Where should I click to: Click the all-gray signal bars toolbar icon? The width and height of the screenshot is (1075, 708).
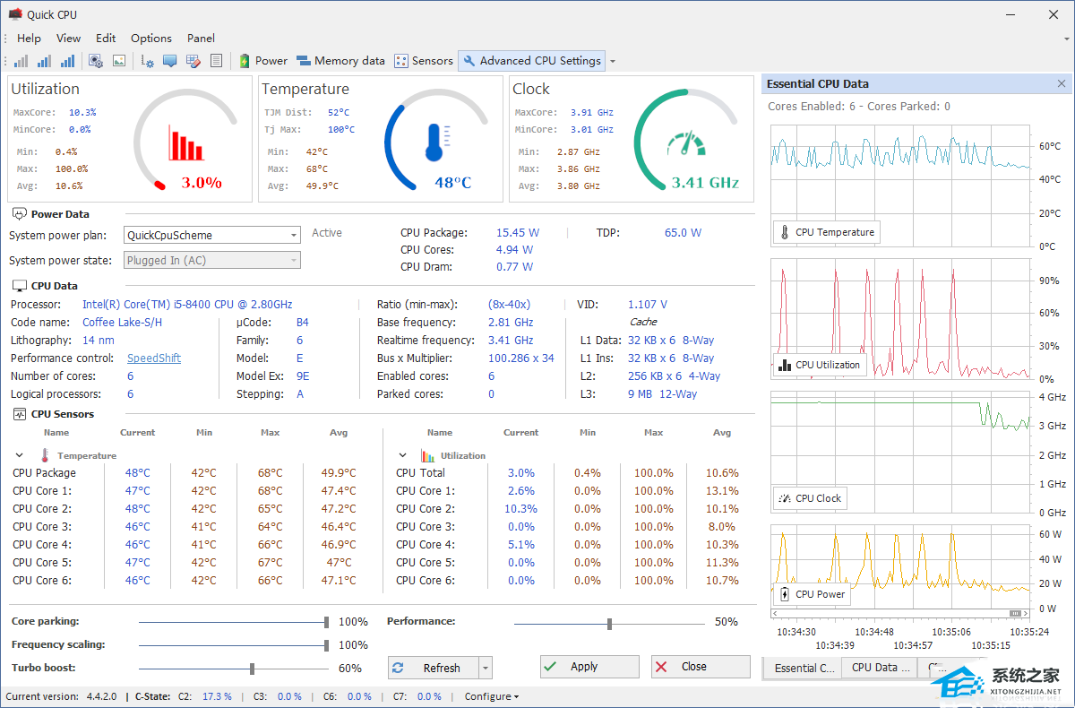[x=21, y=61]
